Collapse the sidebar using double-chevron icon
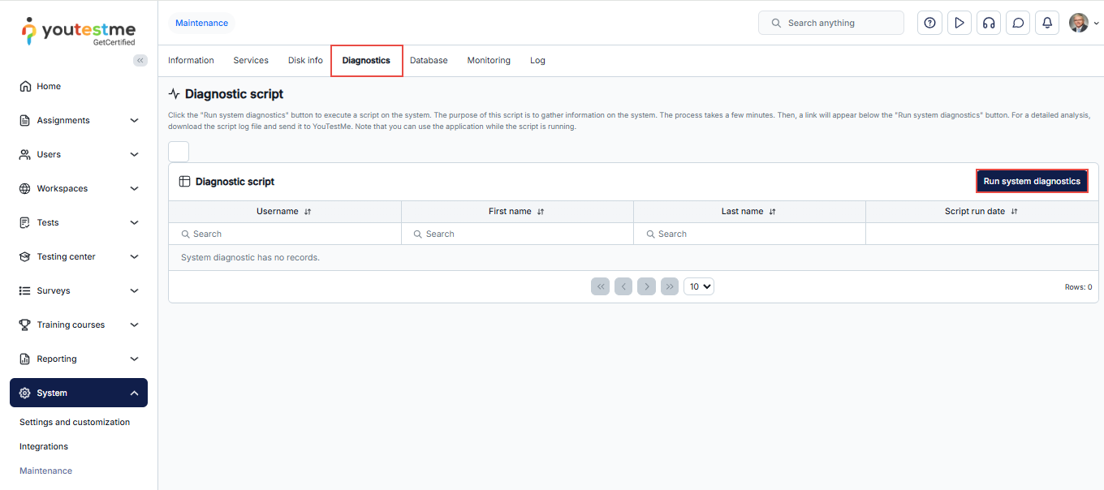 tap(140, 60)
